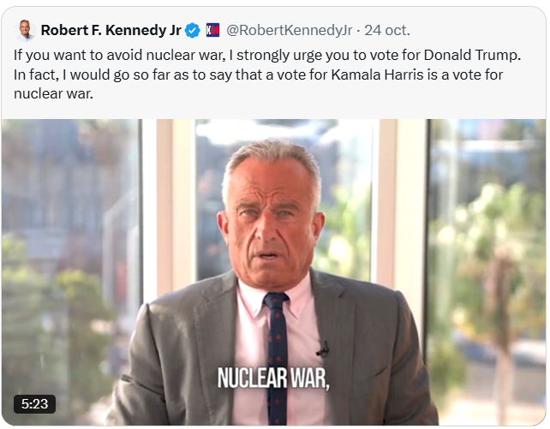Click the phrase "If you want to avoid"
550x429 pixels.
pyautogui.click(x=78, y=55)
